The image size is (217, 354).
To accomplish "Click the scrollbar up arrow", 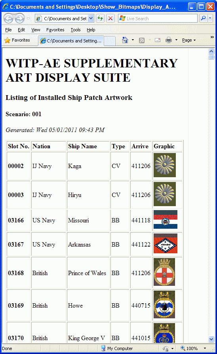I will (211, 51).
